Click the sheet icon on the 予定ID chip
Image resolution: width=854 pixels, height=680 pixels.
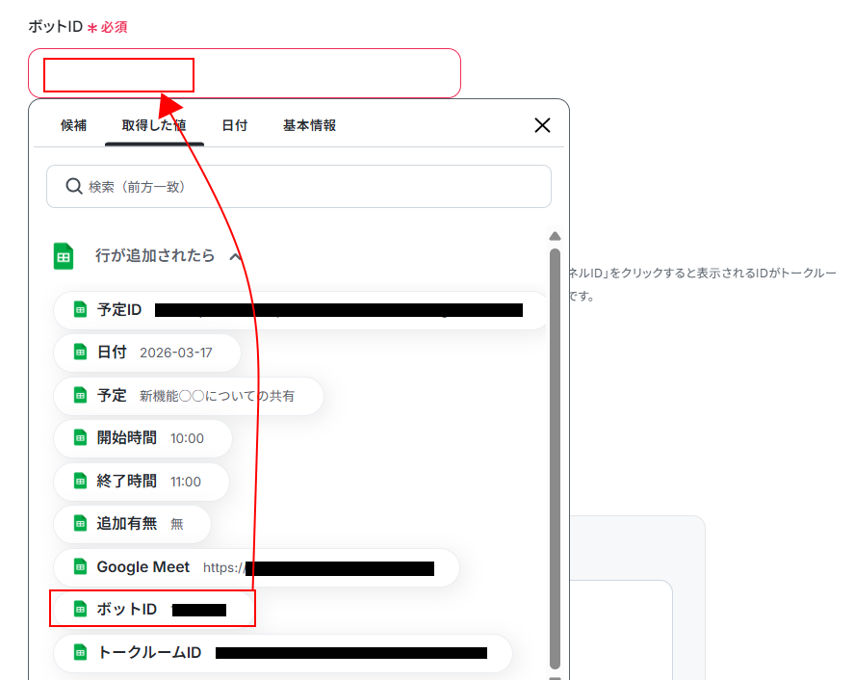tap(80, 309)
